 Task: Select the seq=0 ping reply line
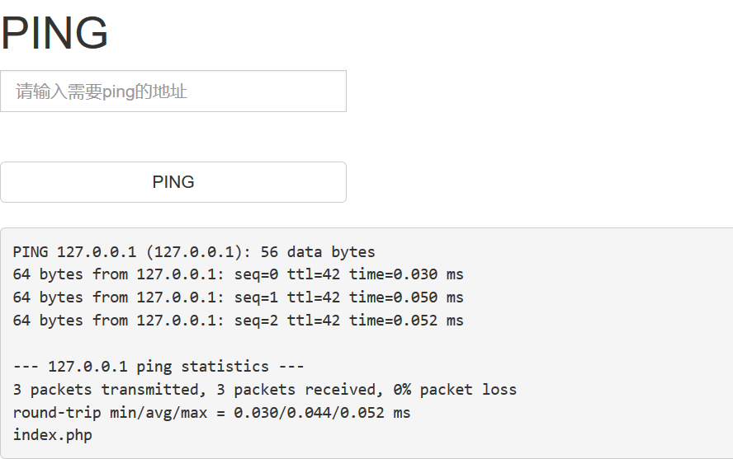pos(238,274)
